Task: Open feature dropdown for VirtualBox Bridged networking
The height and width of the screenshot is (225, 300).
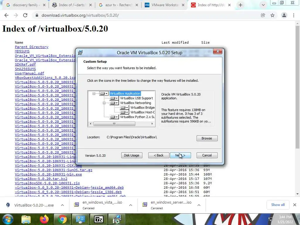Action: pyautogui.click(x=124, y=108)
